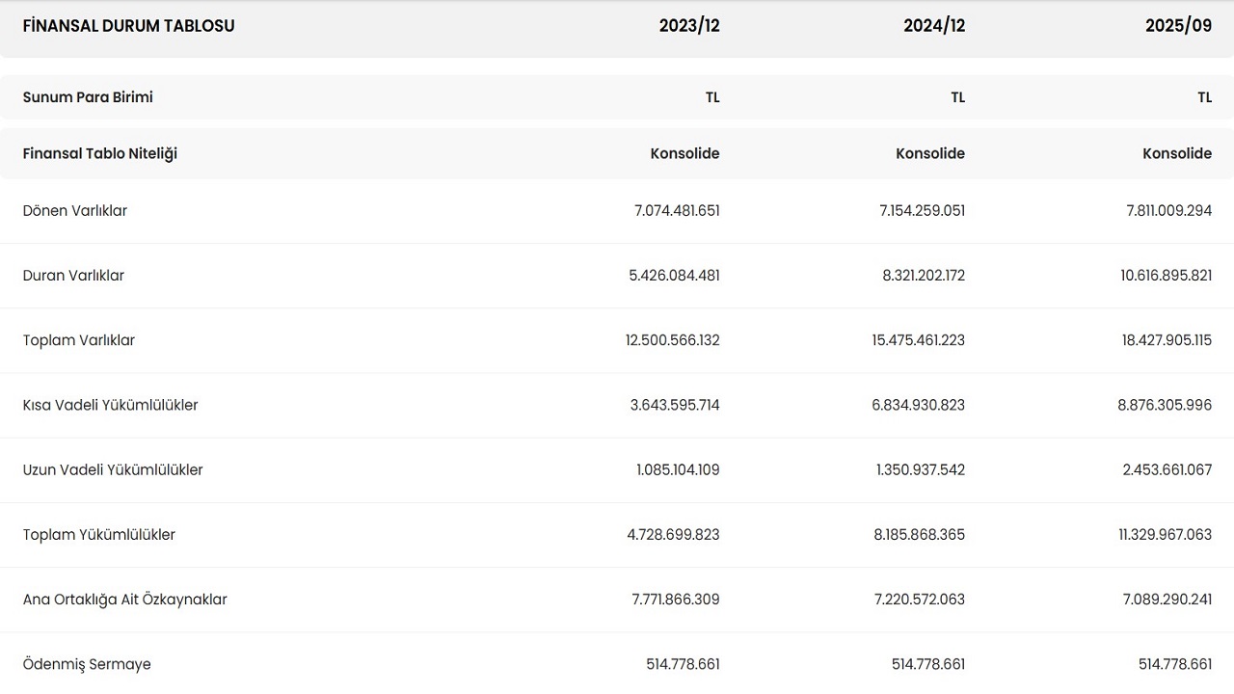
Task: Select the Duran Varlıklar row label
Action: coord(73,276)
